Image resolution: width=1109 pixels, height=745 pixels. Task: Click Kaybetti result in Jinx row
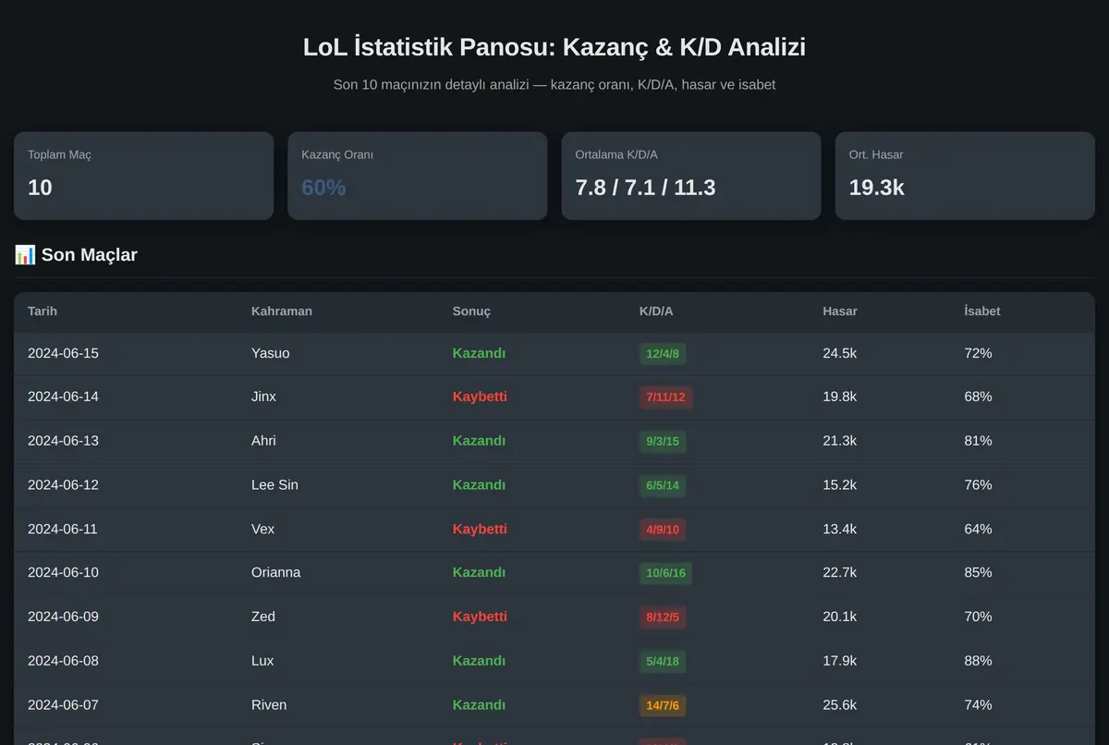[480, 397]
